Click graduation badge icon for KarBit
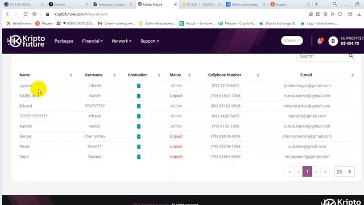Screen dimensions: 364x205 click(x=139, y=96)
